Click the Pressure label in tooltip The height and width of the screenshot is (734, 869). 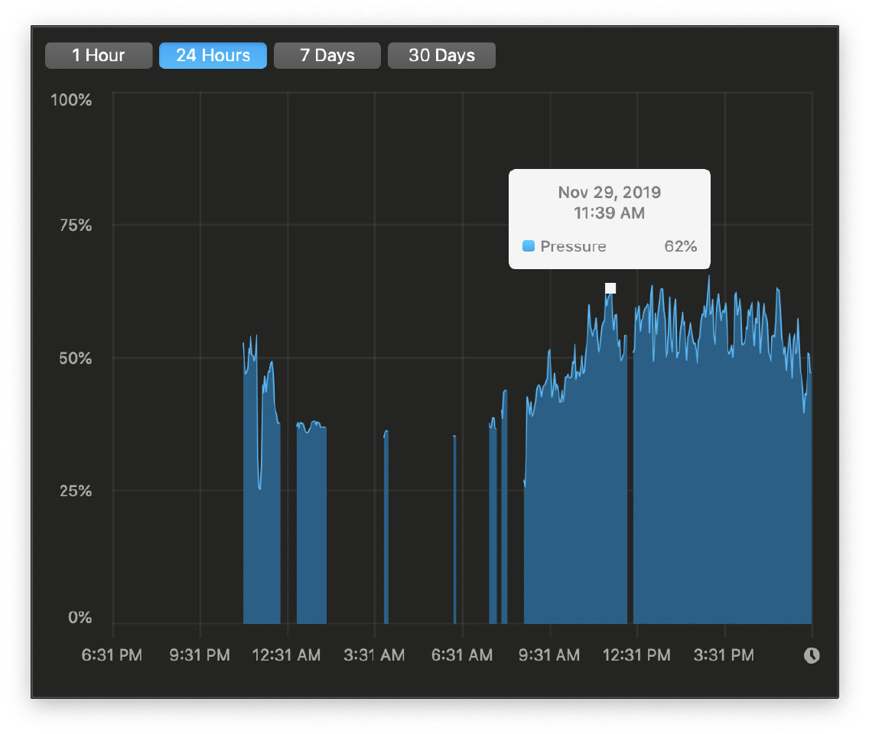tap(573, 246)
